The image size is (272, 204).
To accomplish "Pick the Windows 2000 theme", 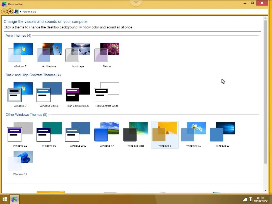I will [x=78, y=134].
